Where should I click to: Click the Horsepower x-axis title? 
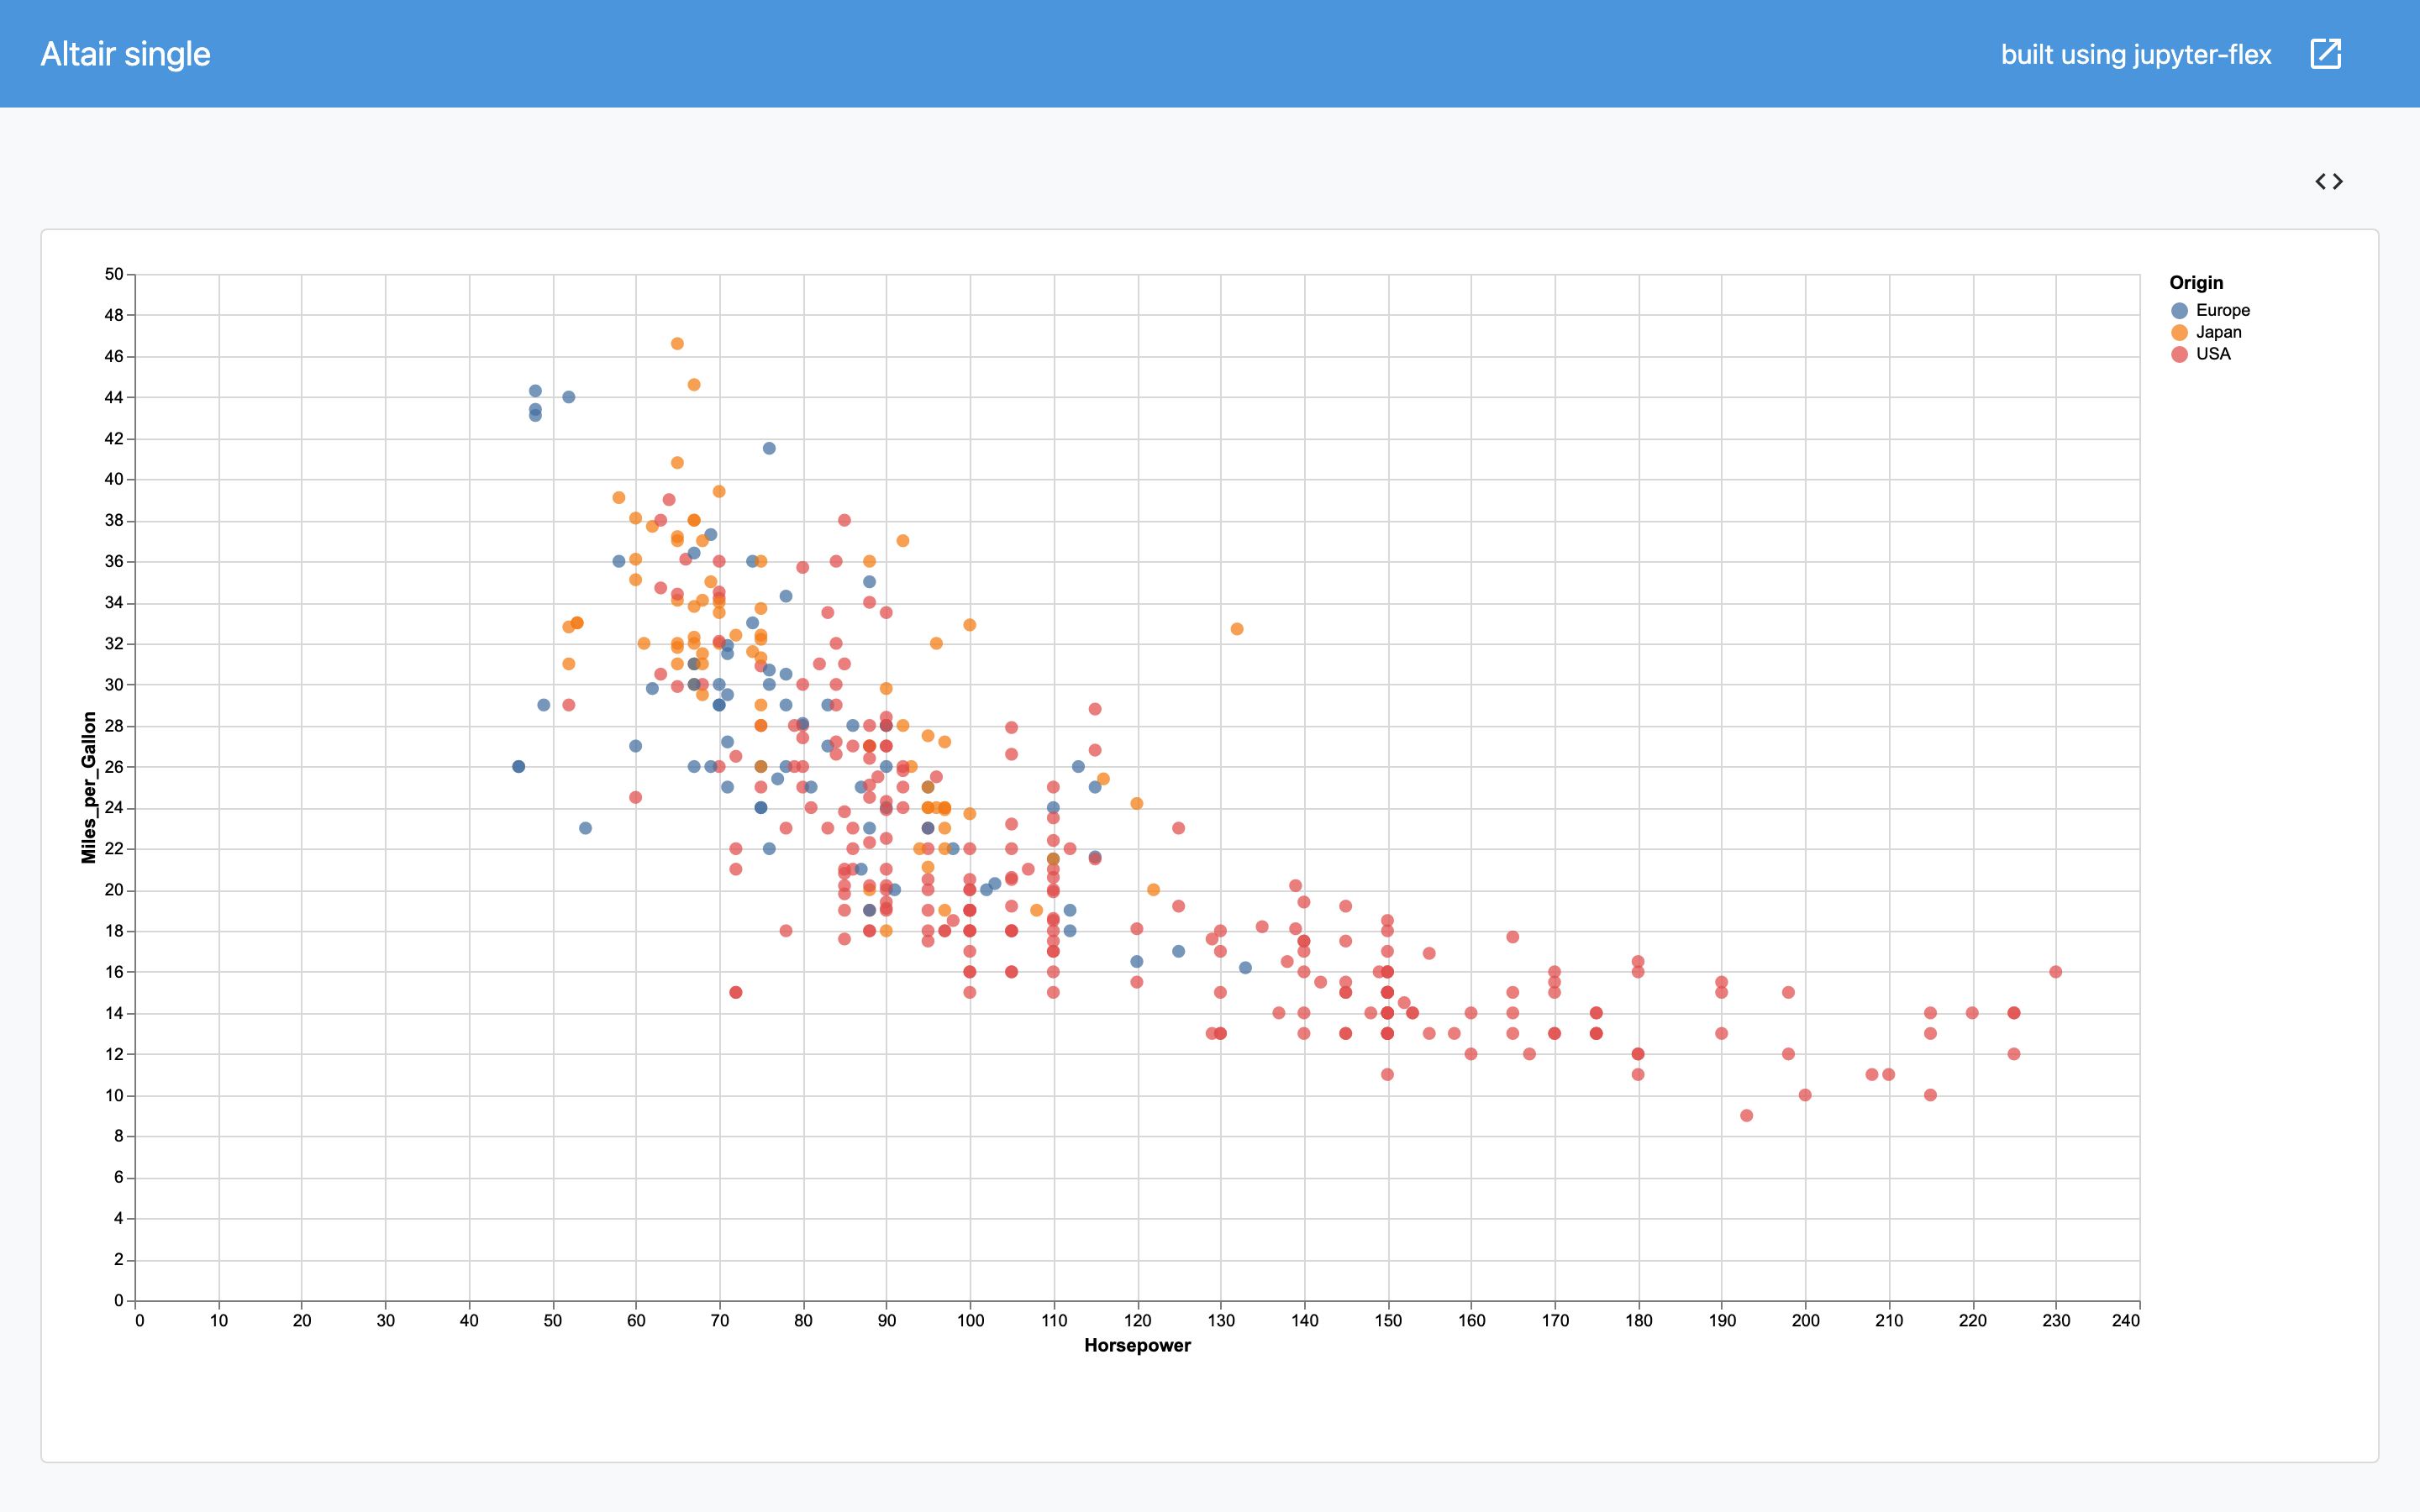pos(1137,1346)
